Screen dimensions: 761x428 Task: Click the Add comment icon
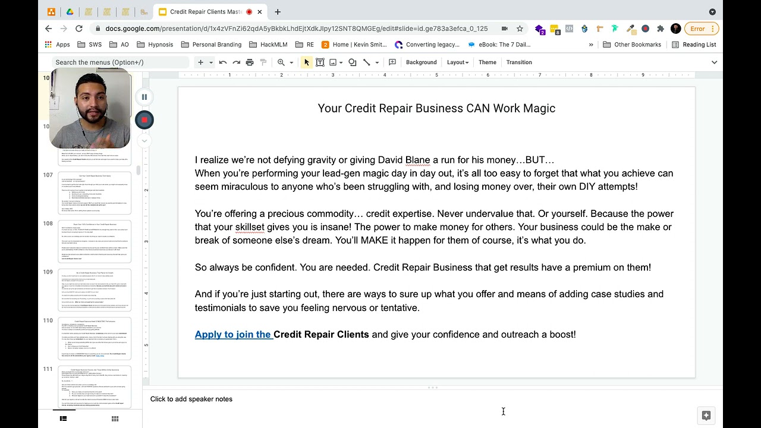coord(392,62)
